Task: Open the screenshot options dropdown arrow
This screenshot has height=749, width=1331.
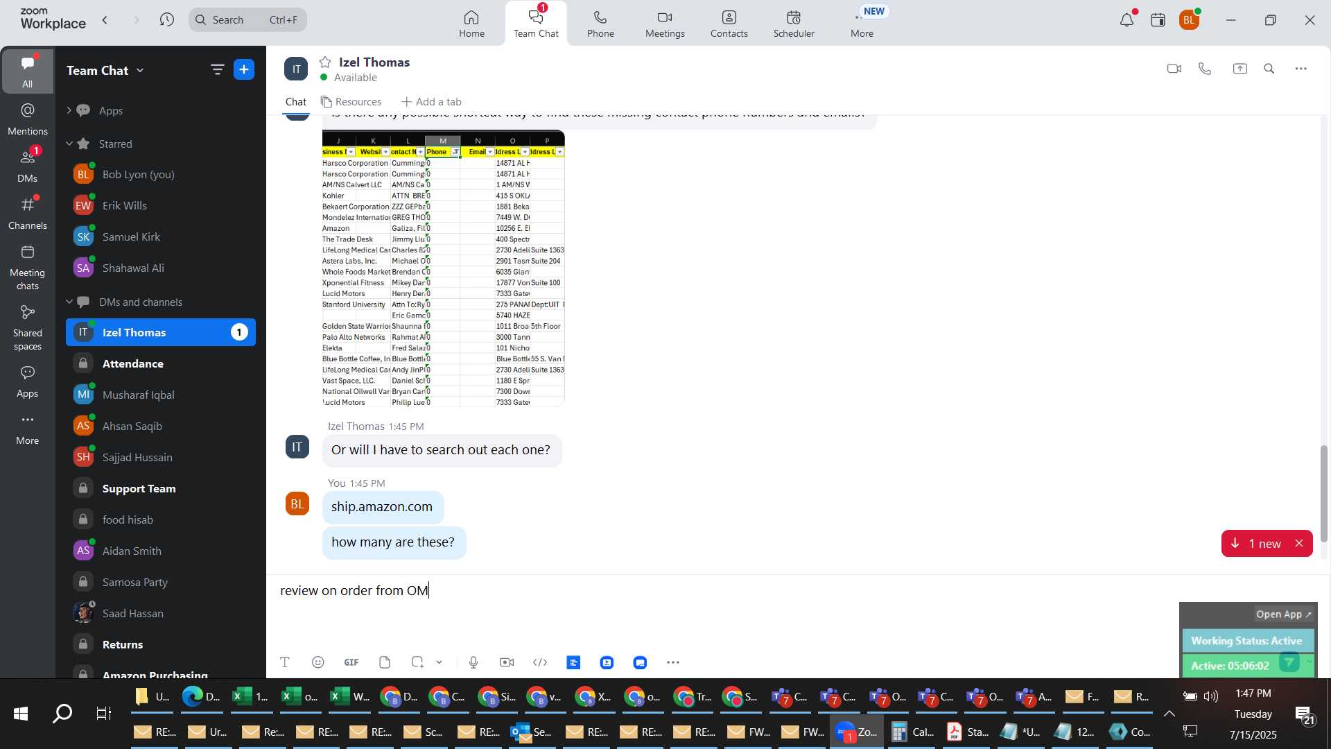Action: coord(439,662)
